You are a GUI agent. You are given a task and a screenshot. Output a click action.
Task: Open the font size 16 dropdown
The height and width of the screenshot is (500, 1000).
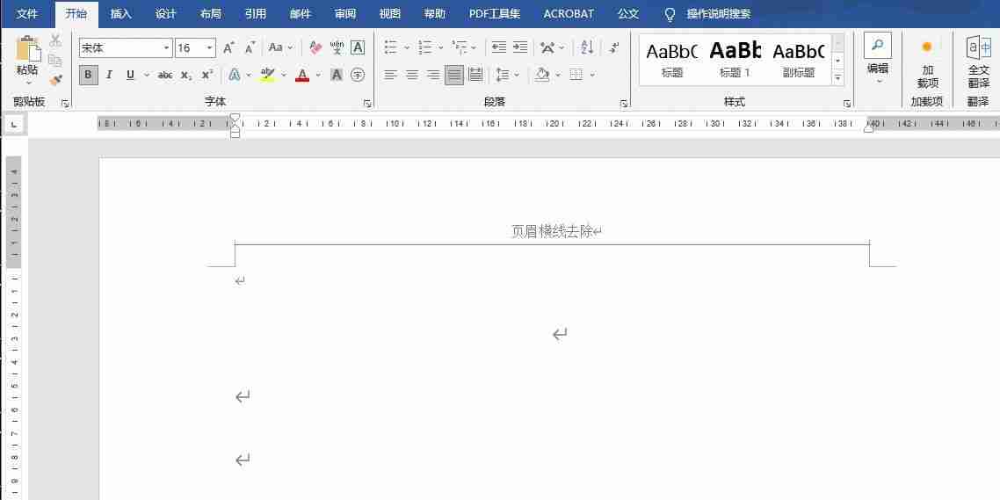point(210,47)
